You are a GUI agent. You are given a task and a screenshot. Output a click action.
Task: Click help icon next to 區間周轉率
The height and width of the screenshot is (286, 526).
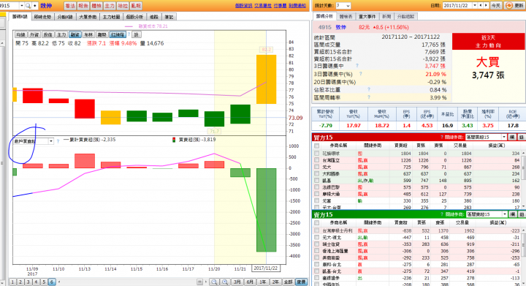coord(369,97)
